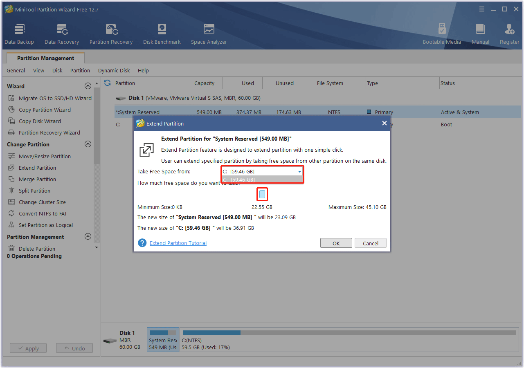The width and height of the screenshot is (524, 368).
Task: Collapse the Wizard section
Action: click(x=88, y=86)
